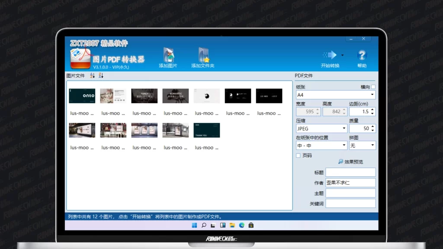Enable the 横向 (landscape) checkbox
This screenshot has width=443, height=249.
[373, 87]
